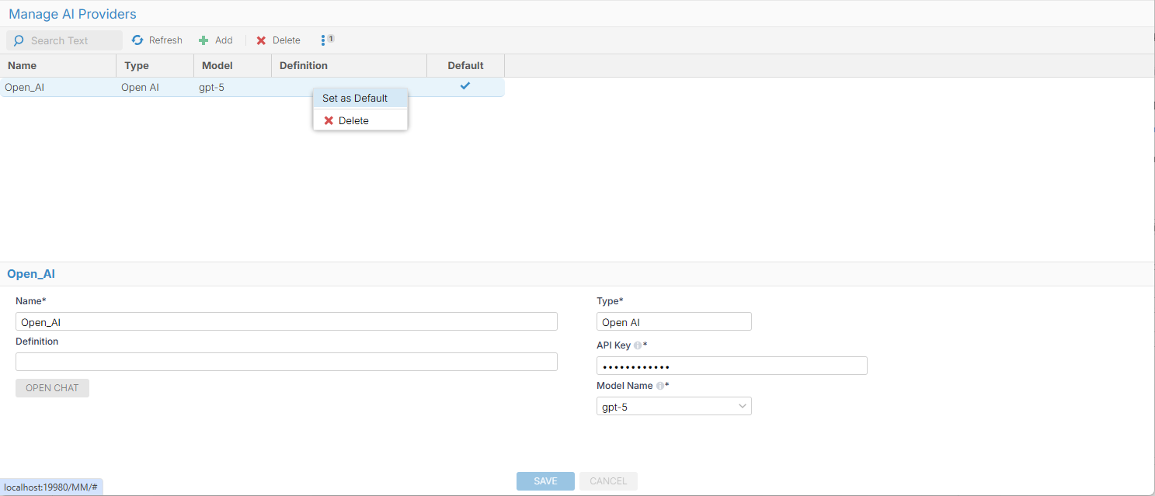Click the Default checkmark for Open_AI
The image size is (1155, 496).
point(465,86)
